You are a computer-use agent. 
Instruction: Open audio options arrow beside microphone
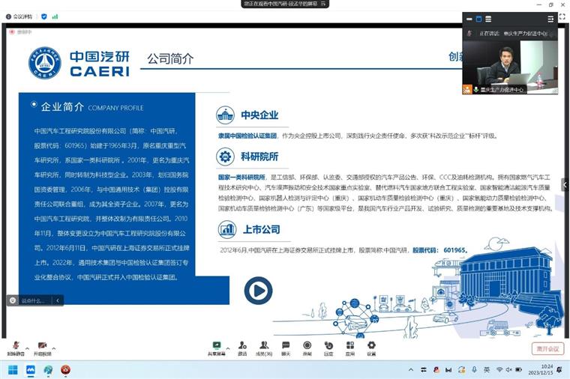27,348
